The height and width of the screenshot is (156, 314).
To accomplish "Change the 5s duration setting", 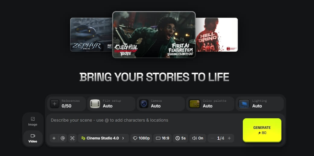I will pos(180,138).
